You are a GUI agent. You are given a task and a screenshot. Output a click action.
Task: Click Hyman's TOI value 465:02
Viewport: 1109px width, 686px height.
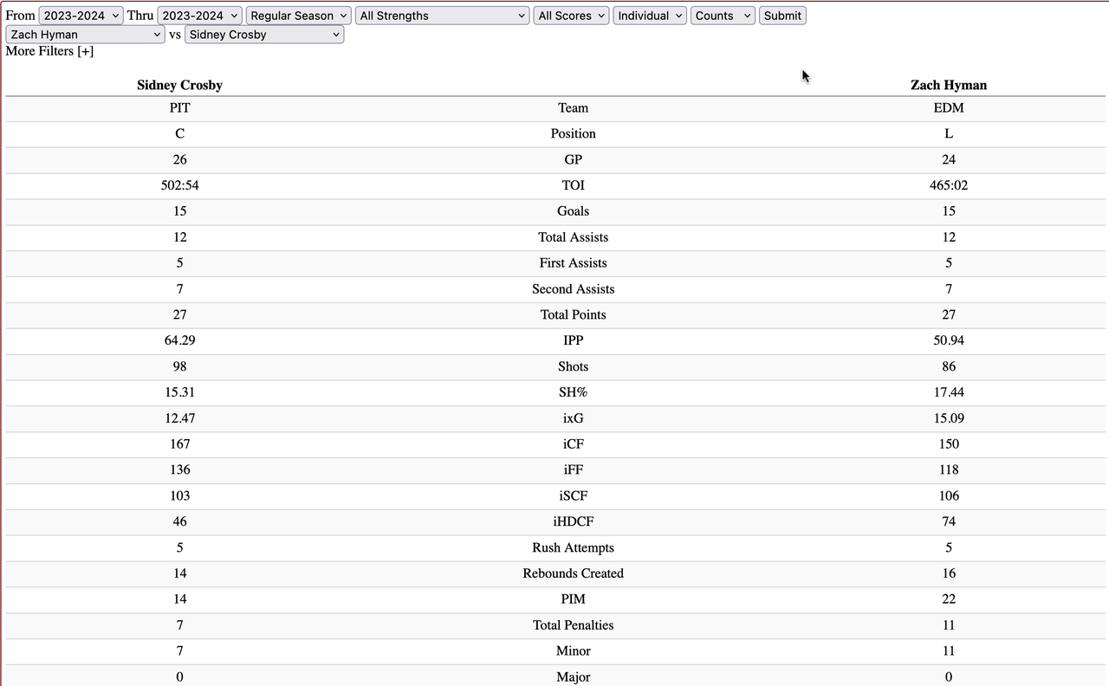click(x=949, y=185)
